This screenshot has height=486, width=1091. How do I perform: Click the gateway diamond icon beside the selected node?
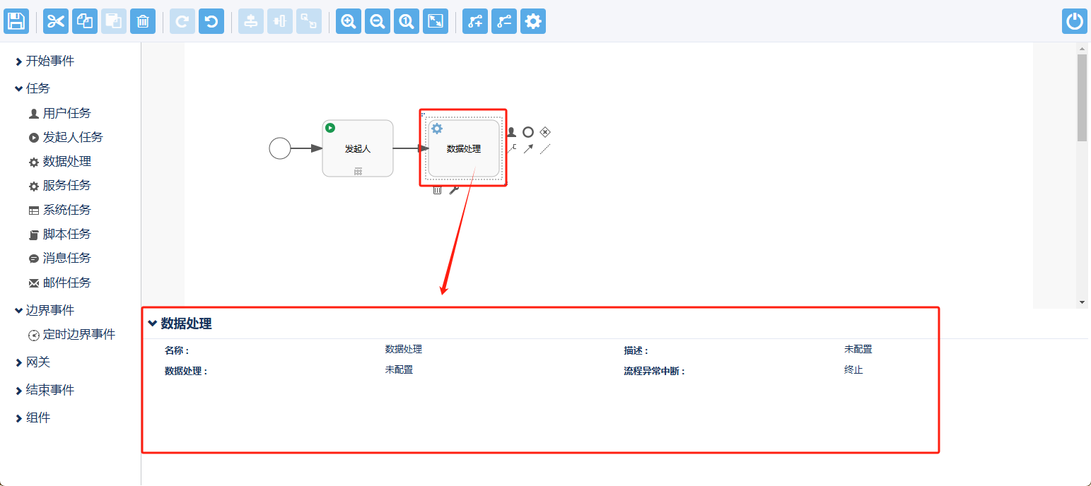tap(545, 132)
